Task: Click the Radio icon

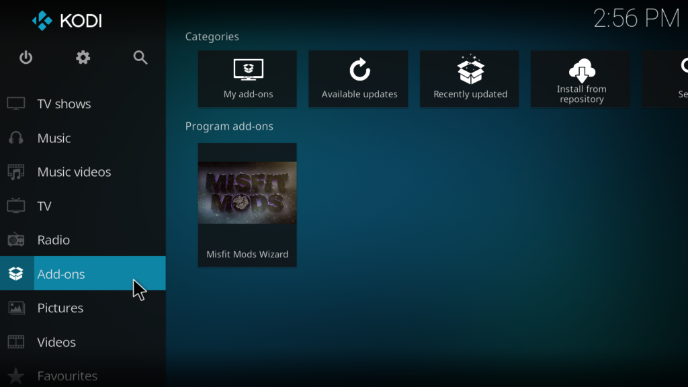Action: pyautogui.click(x=16, y=240)
